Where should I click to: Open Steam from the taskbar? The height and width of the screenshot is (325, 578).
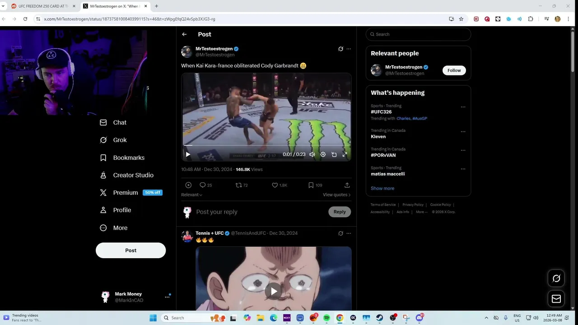(380, 318)
